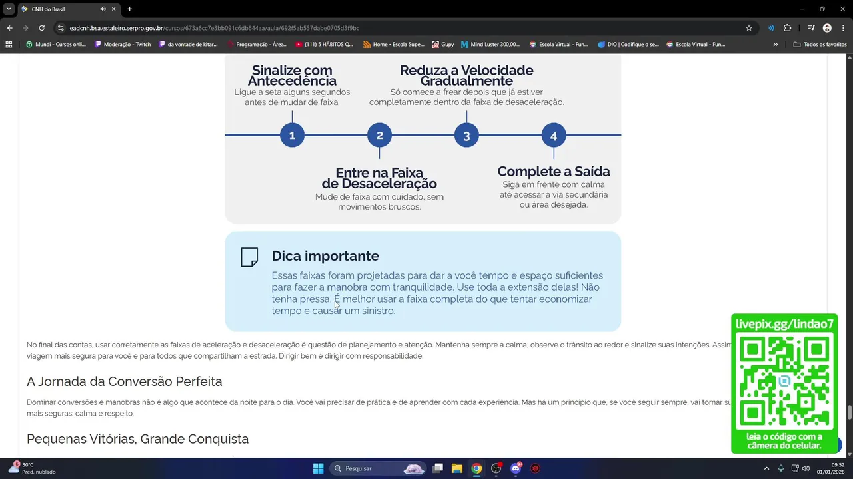Open Programação - Área bookmark
853x479 pixels.
(x=257, y=44)
